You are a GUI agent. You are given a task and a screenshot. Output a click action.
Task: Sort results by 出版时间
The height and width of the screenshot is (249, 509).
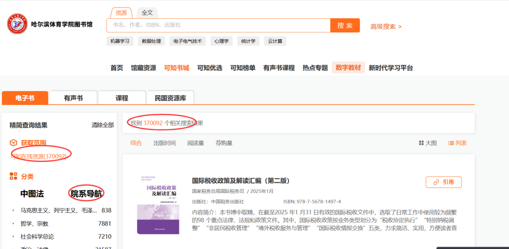(164, 143)
